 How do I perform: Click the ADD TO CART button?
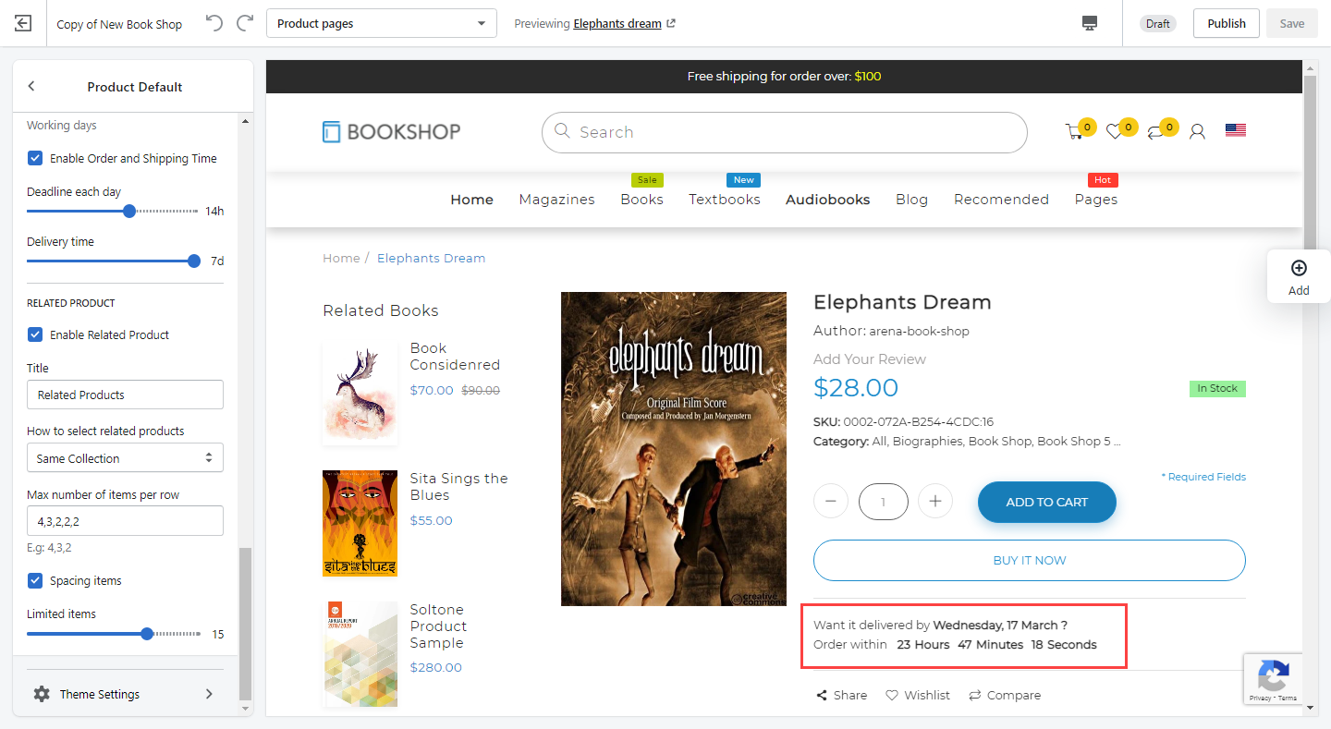coord(1047,502)
